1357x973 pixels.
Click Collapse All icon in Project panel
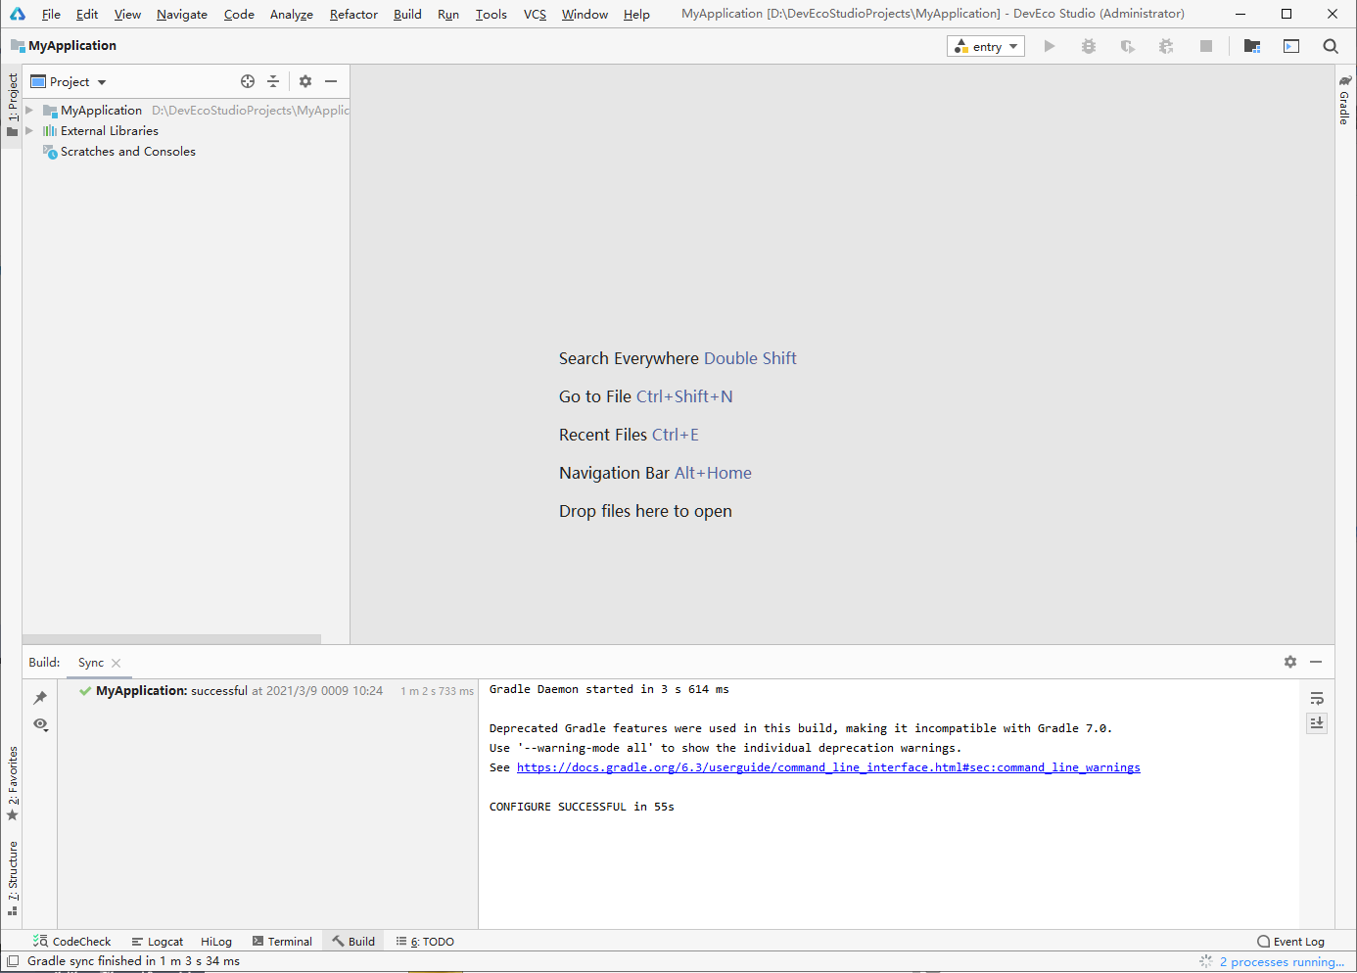pyautogui.click(x=273, y=81)
